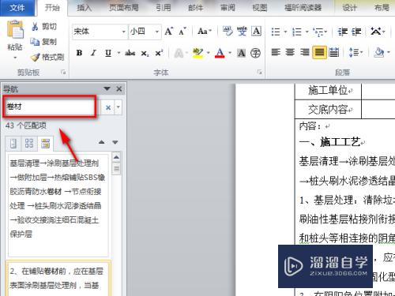Viewport: 395px width, 296px height.
Task: Click the Multilevel List icon
Action: tap(318, 32)
